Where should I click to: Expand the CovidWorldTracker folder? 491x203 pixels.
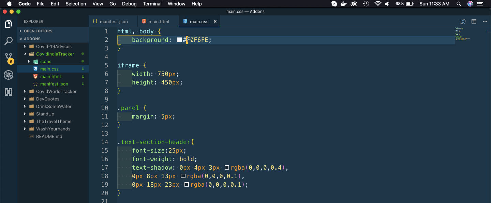tap(25, 91)
